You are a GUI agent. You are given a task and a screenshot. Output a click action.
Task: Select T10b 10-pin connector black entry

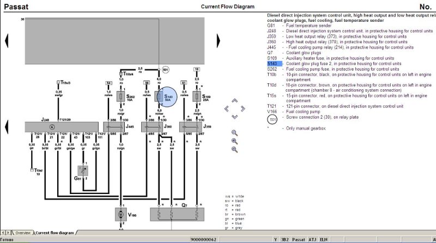point(349,77)
